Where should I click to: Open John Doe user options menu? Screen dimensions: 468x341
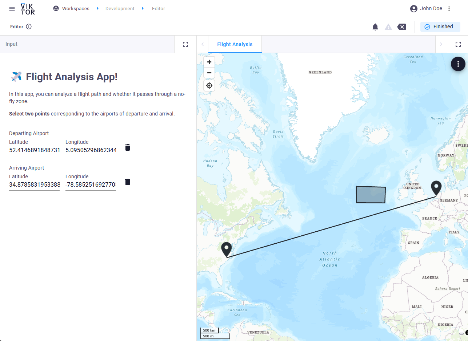click(449, 9)
